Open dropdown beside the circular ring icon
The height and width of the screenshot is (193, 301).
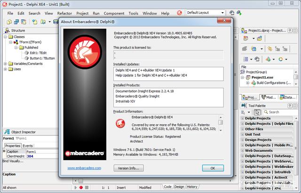tap(286, 59)
